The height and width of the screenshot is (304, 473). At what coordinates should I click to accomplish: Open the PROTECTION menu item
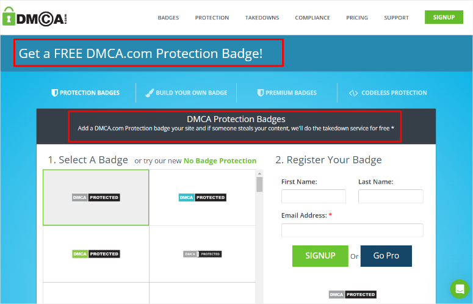point(212,18)
